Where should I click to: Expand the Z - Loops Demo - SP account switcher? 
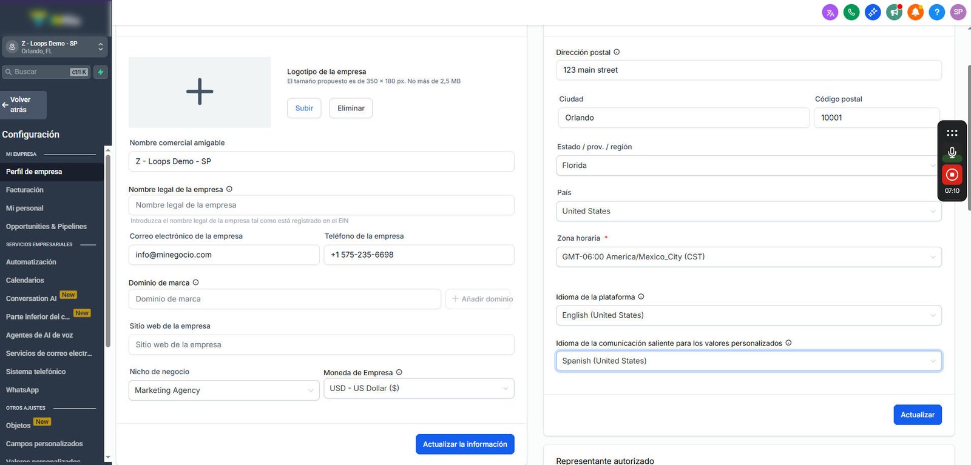(x=55, y=47)
